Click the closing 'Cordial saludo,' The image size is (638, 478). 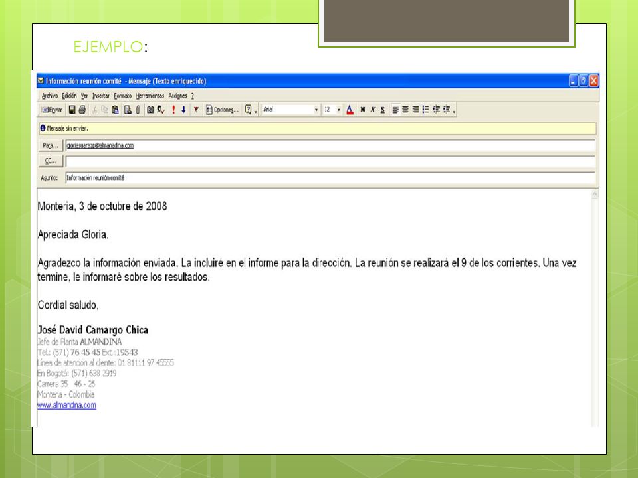68,305
